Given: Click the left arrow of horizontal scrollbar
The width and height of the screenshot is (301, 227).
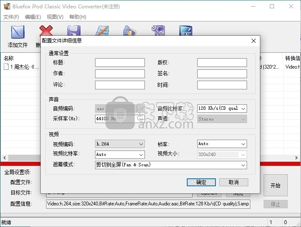Looking at the screenshot, I should [5, 158].
